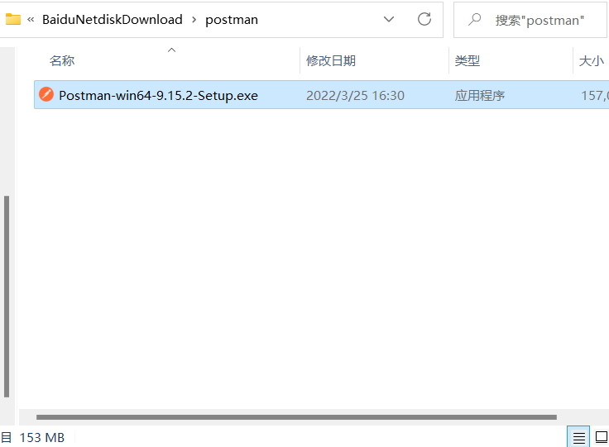Viewport: 609px width, 447px height.
Task: Expand hidden path with the double chevron
Action: [x=31, y=19]
